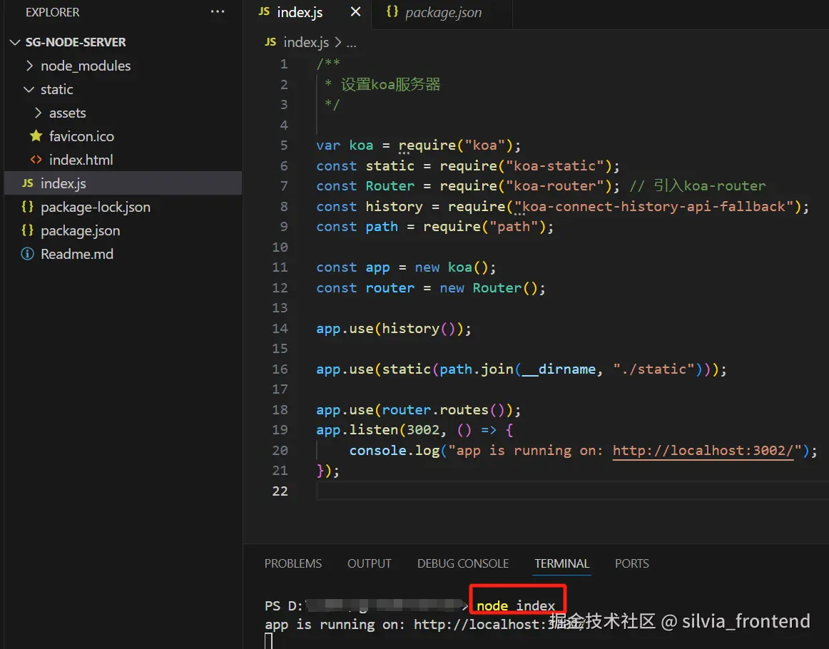Click line number 22 in gutter

(280, 491)
